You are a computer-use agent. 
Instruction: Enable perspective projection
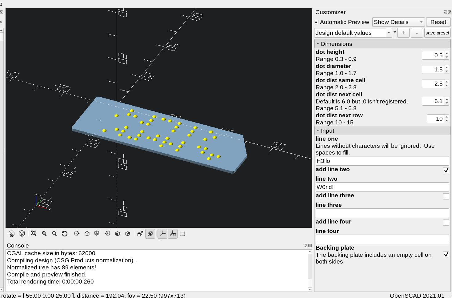pyautogui.click(x=140, y=234)
